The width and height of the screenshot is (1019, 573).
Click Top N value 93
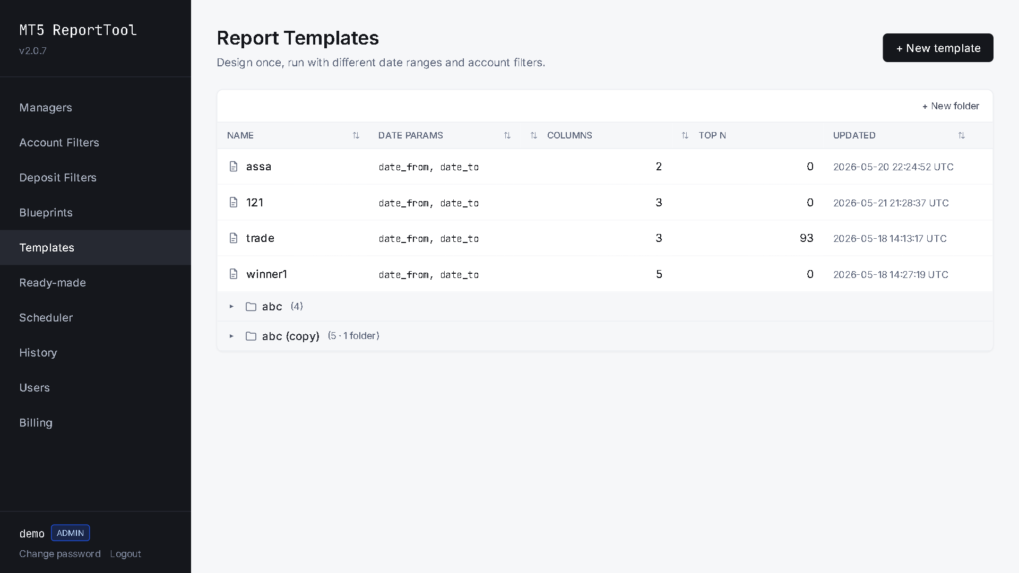pos(806,238)
